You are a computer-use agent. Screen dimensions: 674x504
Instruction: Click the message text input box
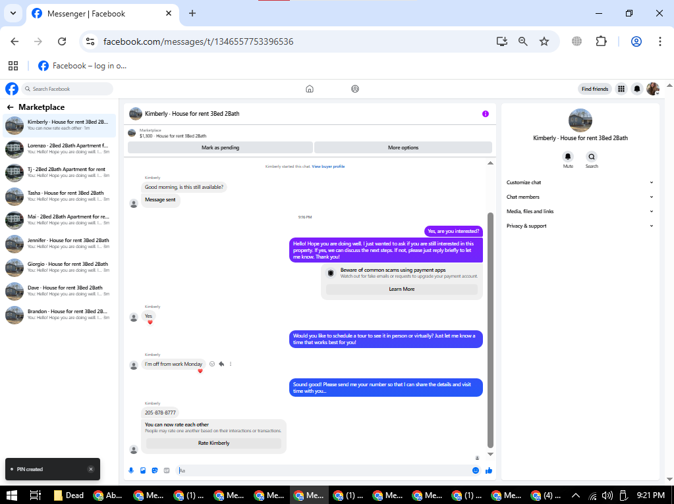click(x=323, y=470)
